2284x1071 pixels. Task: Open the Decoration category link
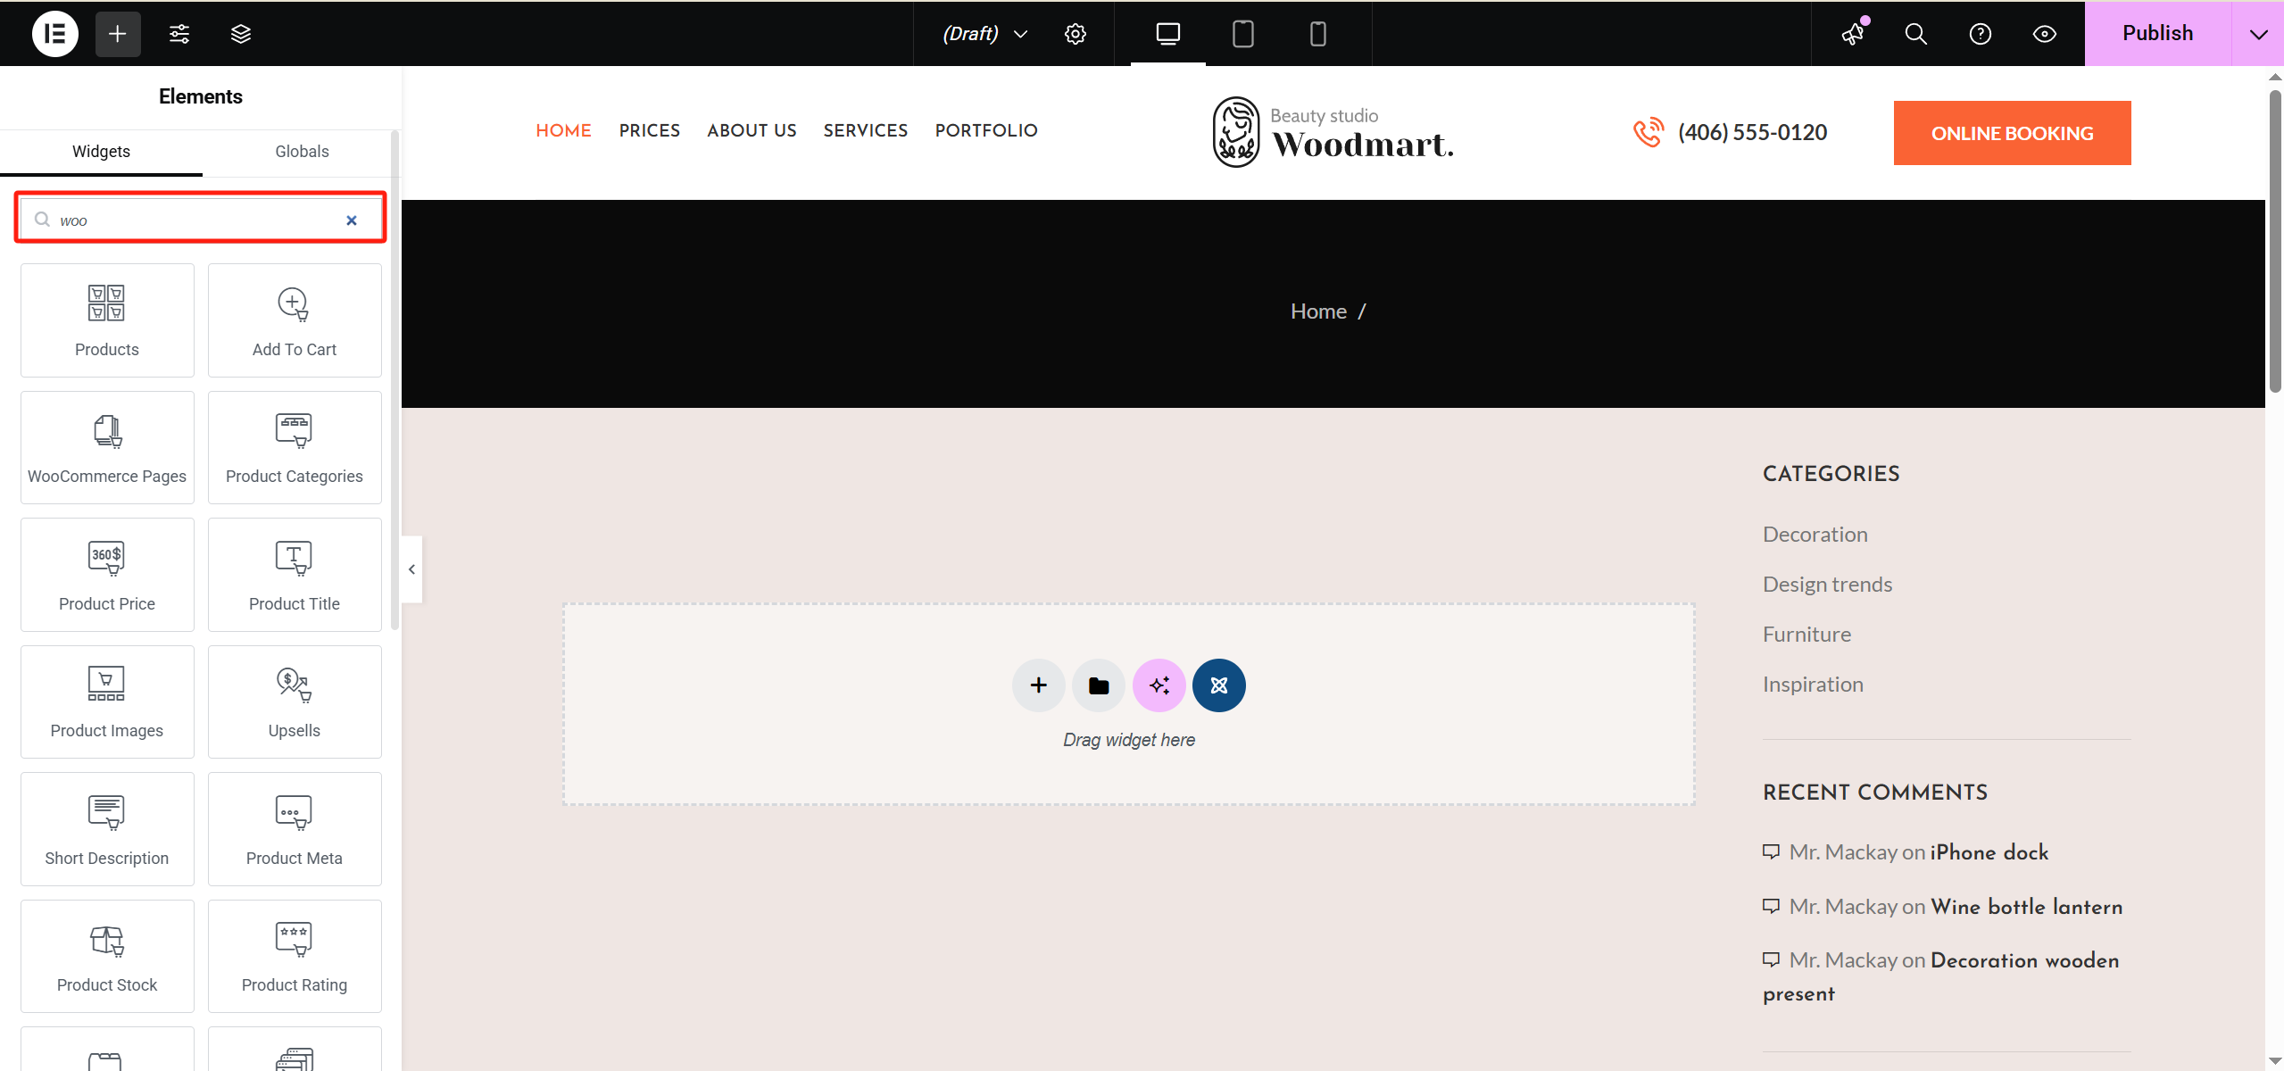(1815, 534)
